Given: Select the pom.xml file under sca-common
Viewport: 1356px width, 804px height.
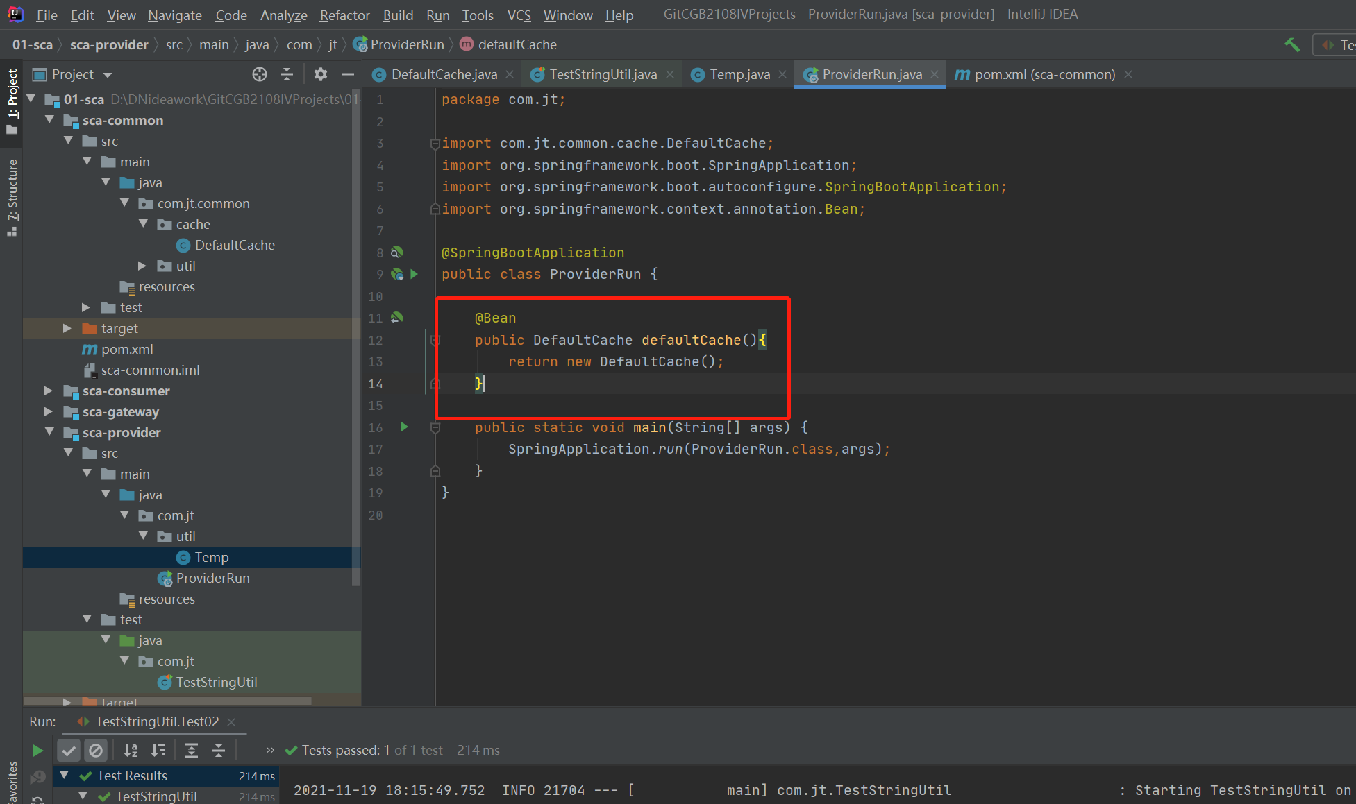Looking at the screenshot, I should [126, 349].
